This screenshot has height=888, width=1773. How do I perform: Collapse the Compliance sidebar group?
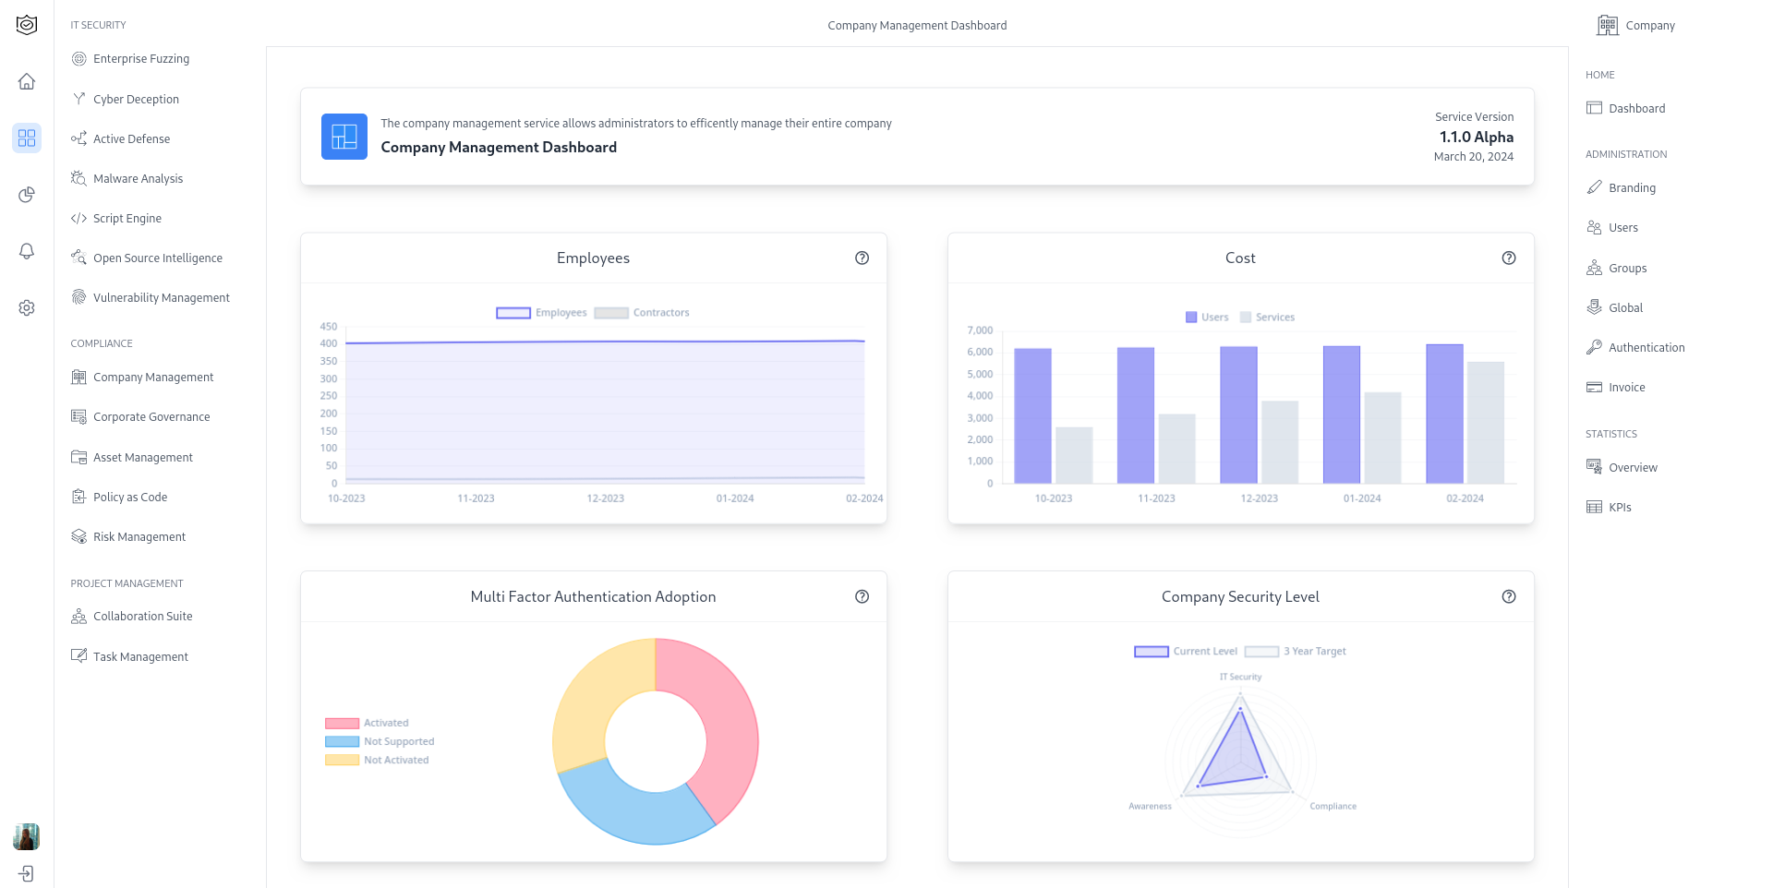tap(102, 343)
